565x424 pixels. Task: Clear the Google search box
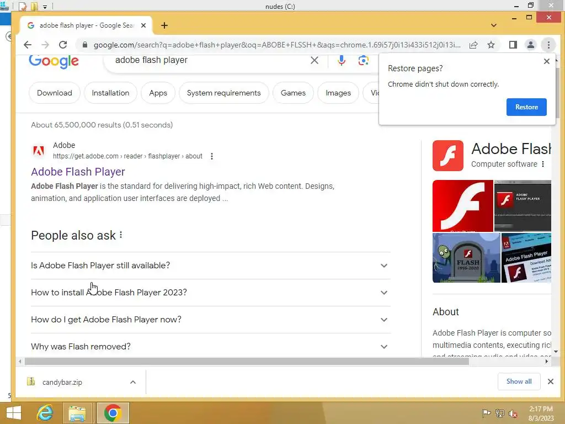tap(315, 60)
